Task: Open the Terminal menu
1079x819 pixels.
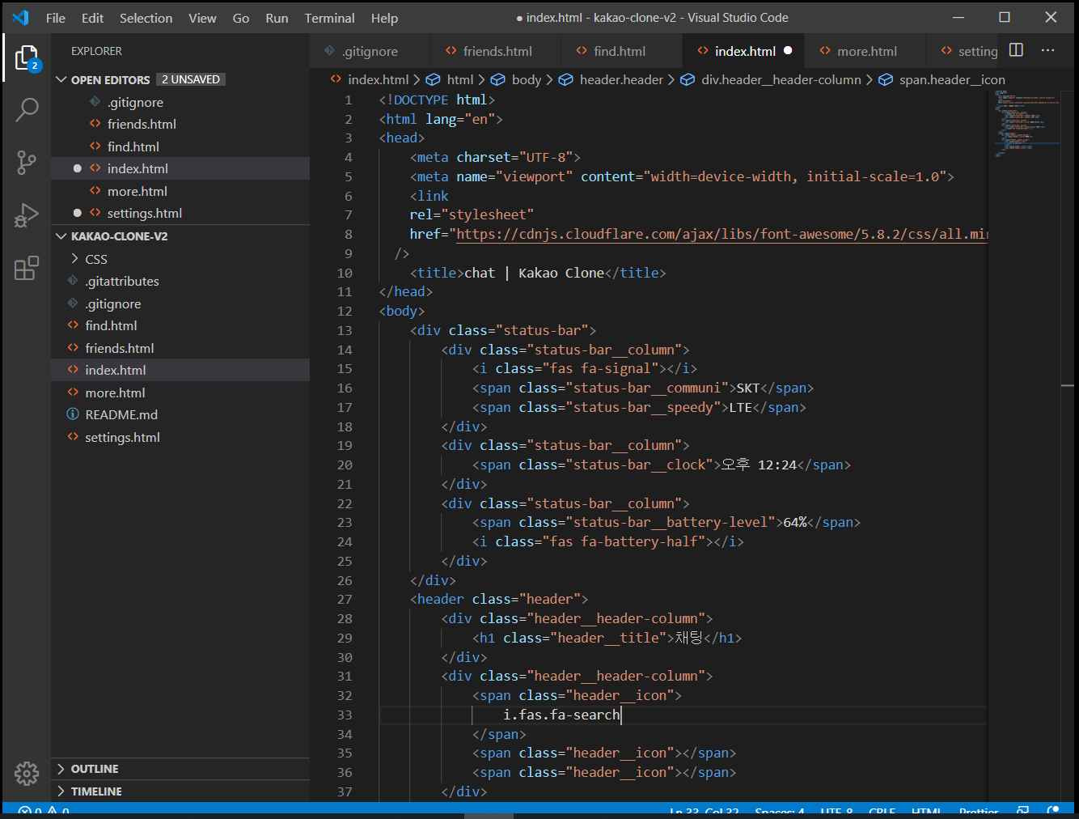Action: (x=329, y=18)
